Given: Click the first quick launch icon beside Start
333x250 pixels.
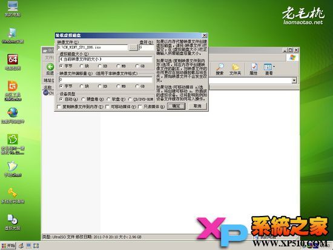Looking at the screenshot, I should tap(21, 246).
